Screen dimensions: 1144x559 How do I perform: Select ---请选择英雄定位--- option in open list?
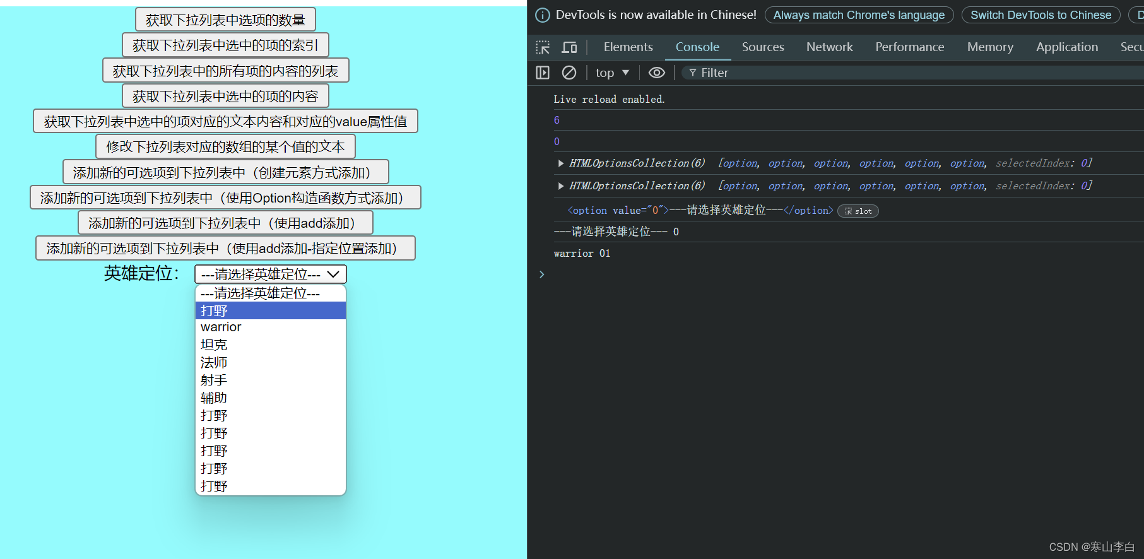coord(271,293)
